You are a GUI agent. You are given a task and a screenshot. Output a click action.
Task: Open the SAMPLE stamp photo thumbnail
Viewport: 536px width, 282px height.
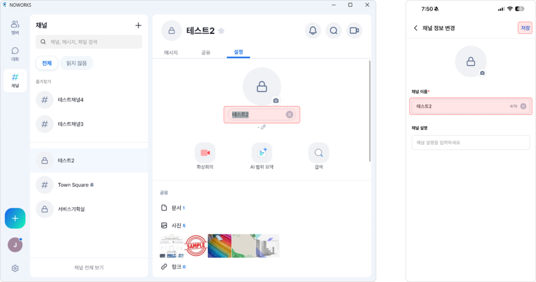(196, 245)
